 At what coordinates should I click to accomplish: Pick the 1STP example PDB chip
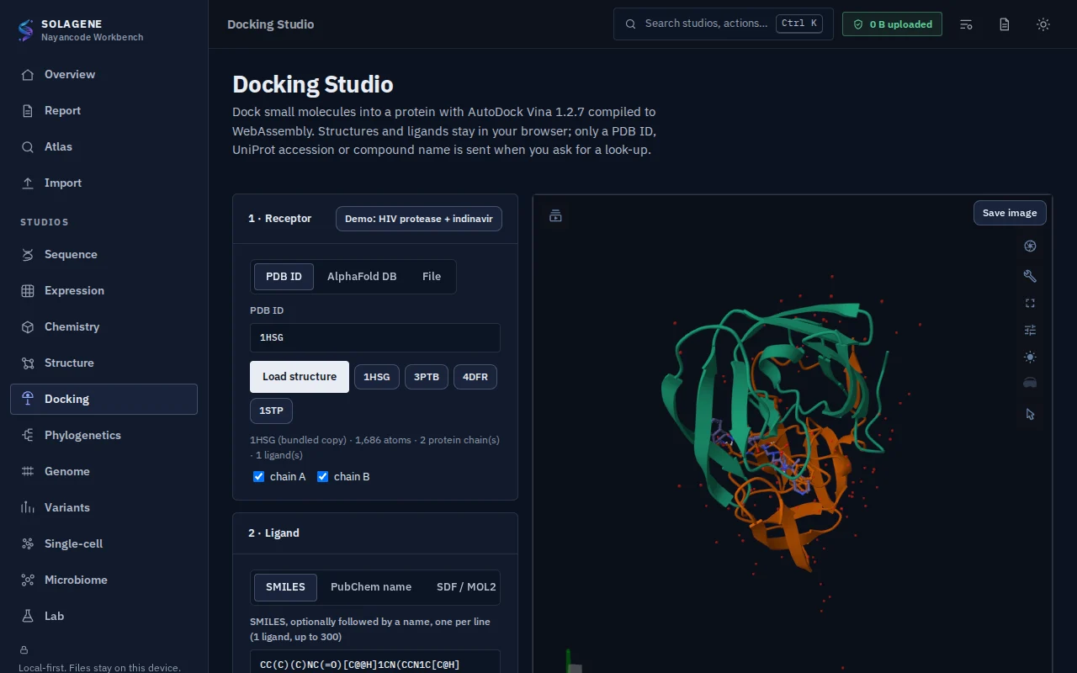point(271,411)
